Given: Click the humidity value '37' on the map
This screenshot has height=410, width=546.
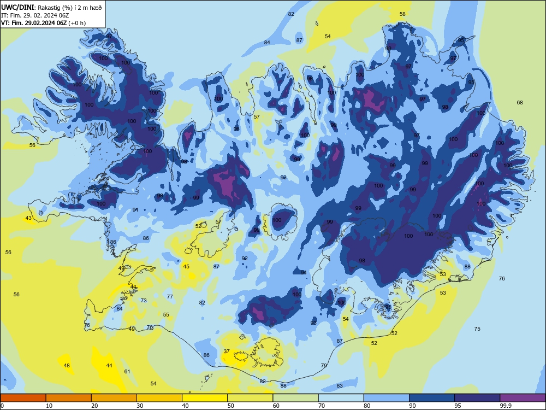Looking at the screenshot, I should [x=227, y=351].
